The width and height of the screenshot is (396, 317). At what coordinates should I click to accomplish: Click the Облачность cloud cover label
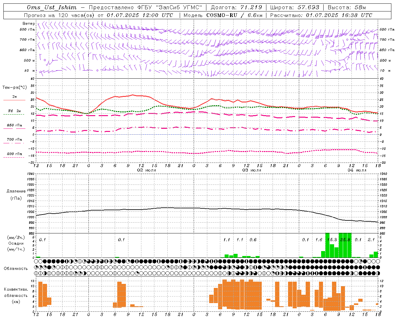(x=16, y=269)
